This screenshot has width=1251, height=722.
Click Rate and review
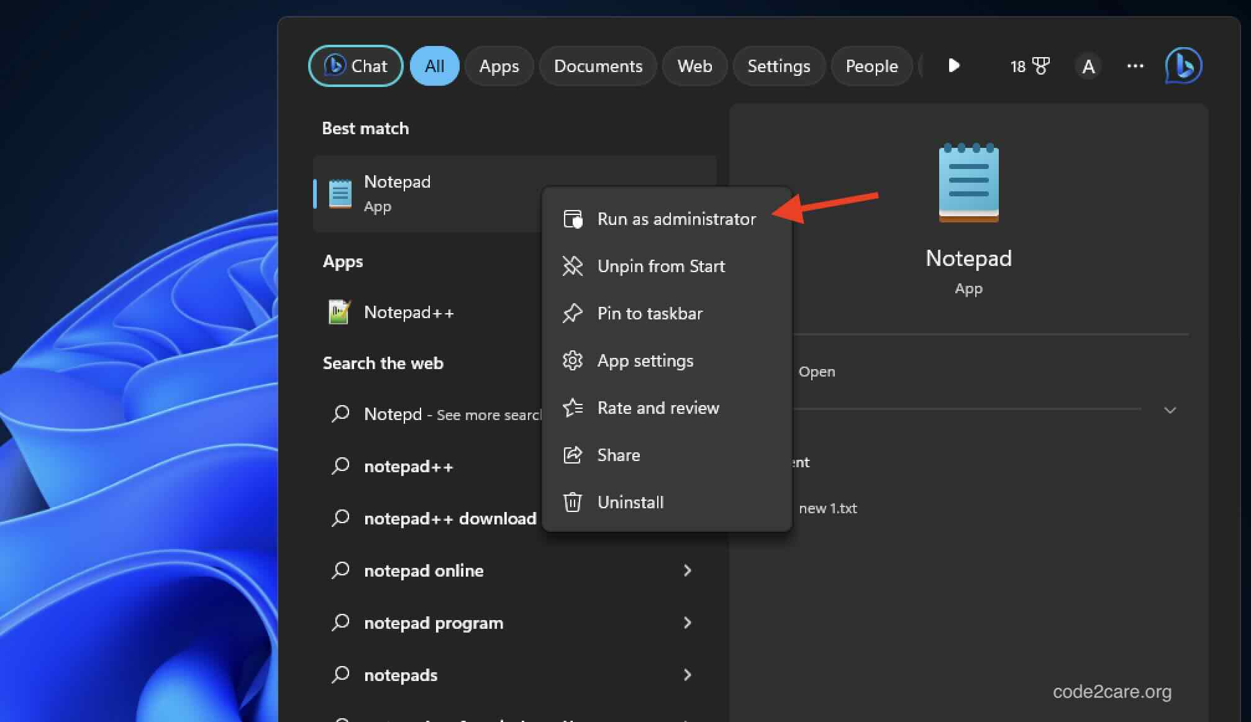[658, 408]
